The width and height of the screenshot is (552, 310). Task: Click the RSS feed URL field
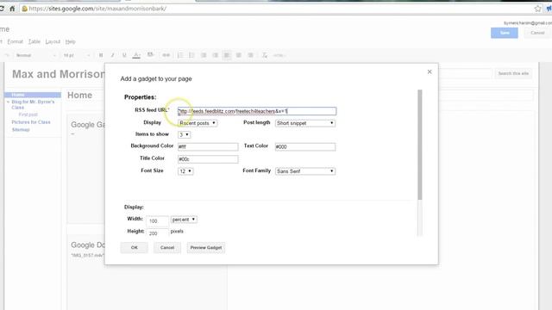click(x=257, y=111)
